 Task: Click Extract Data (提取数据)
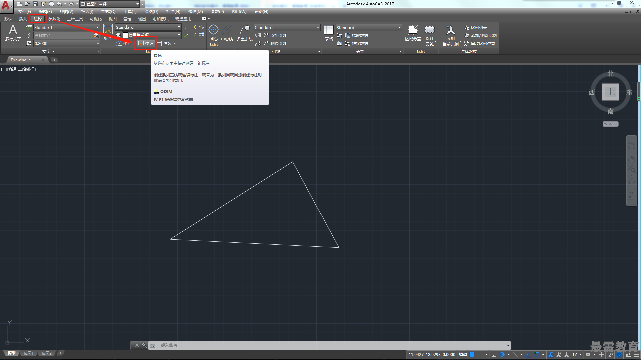pos(356,35)
